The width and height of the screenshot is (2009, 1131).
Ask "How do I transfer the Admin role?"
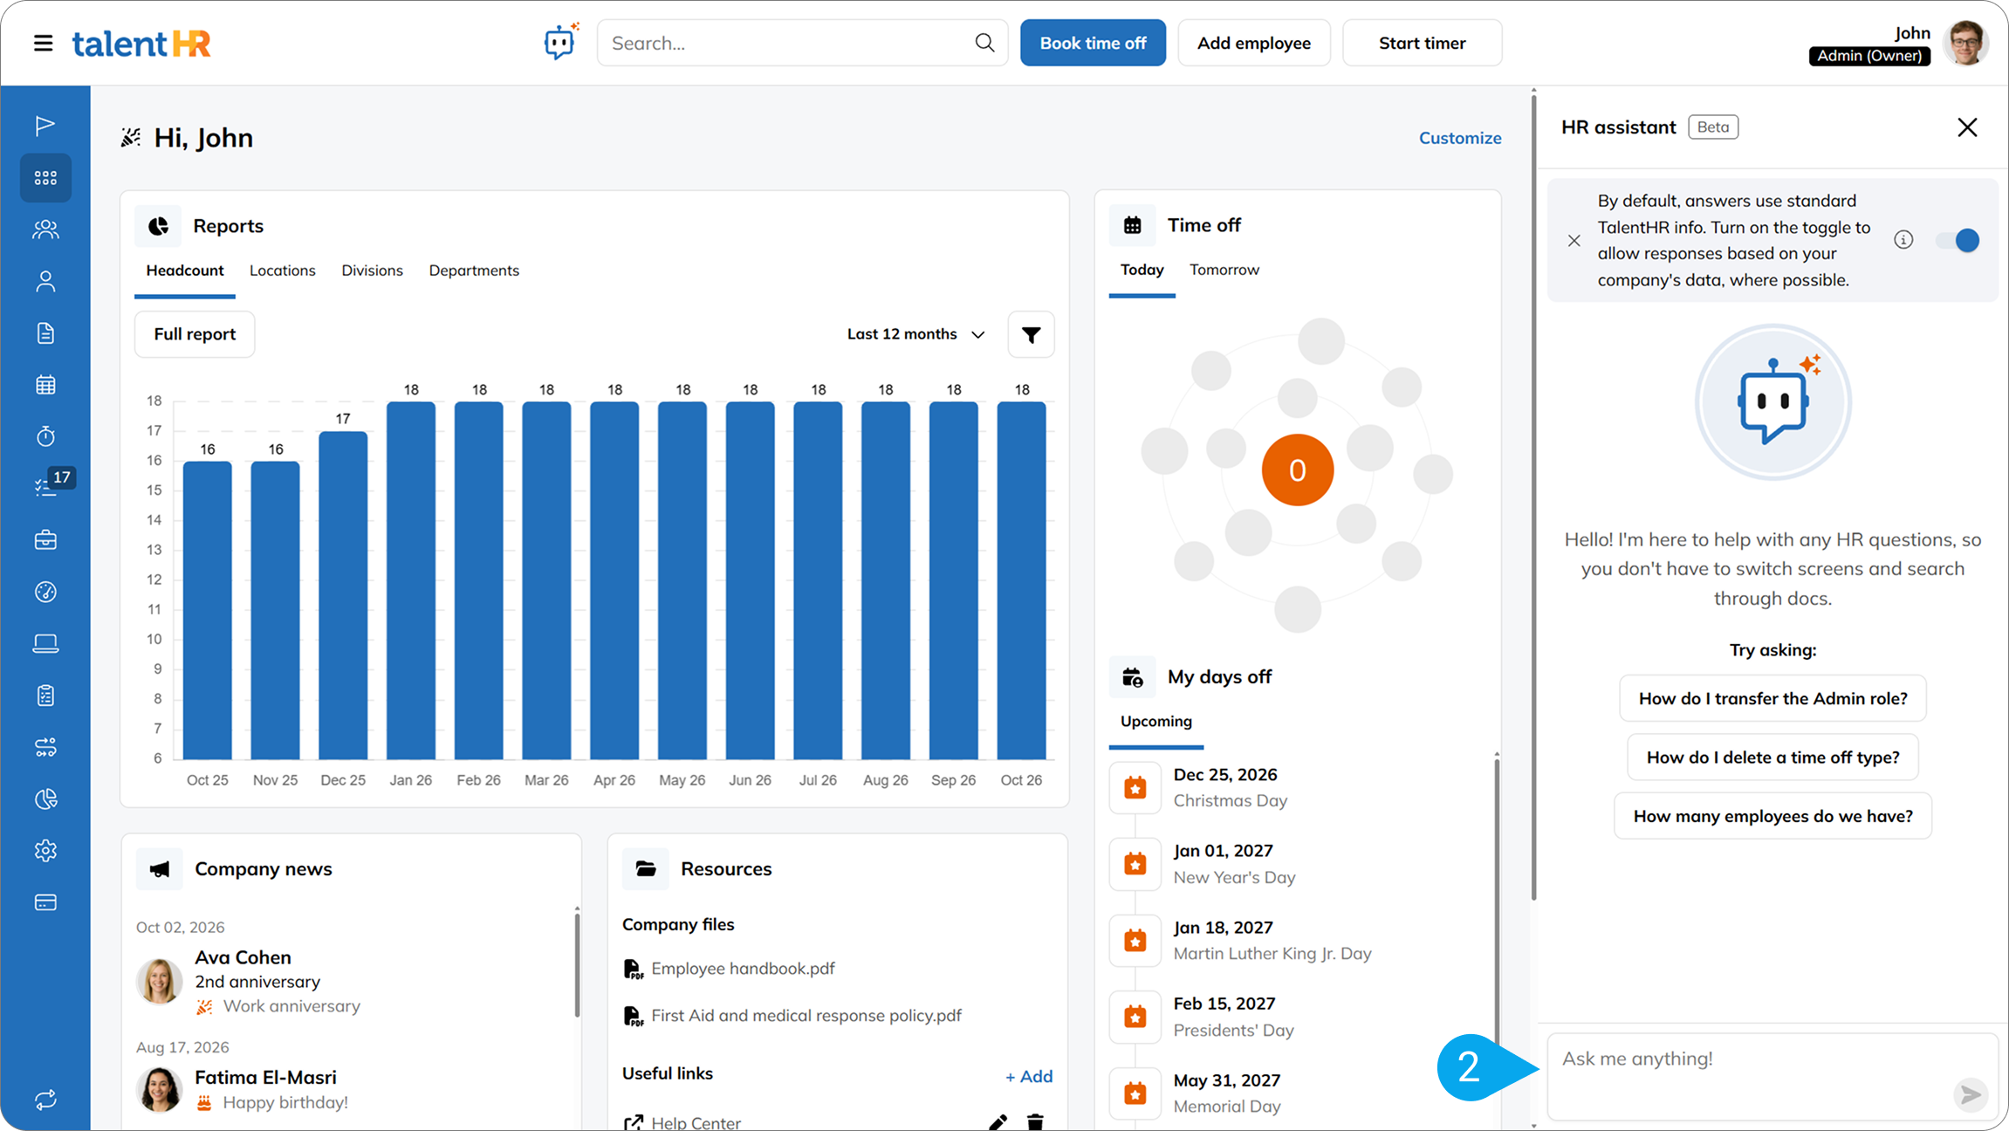[1772, 698]
